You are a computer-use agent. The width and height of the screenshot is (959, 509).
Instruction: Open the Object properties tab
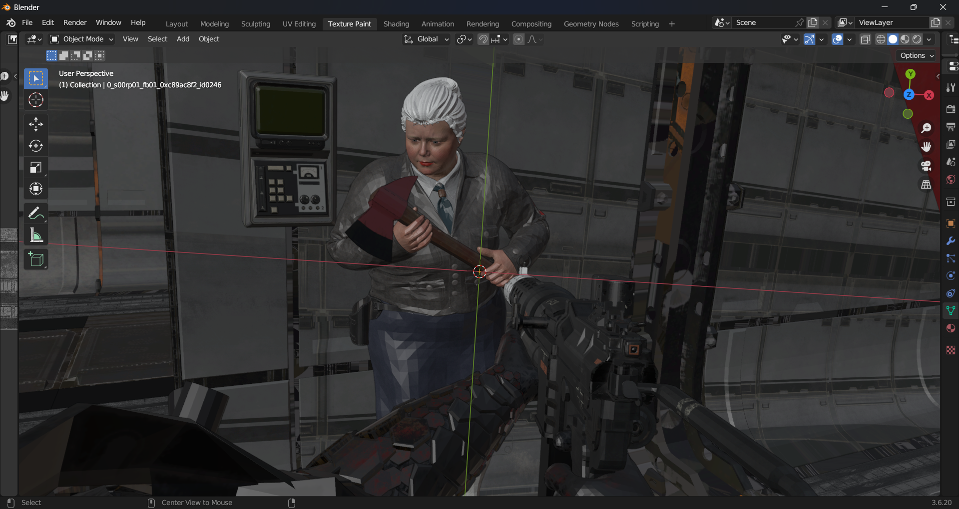(x=951, y=223)
